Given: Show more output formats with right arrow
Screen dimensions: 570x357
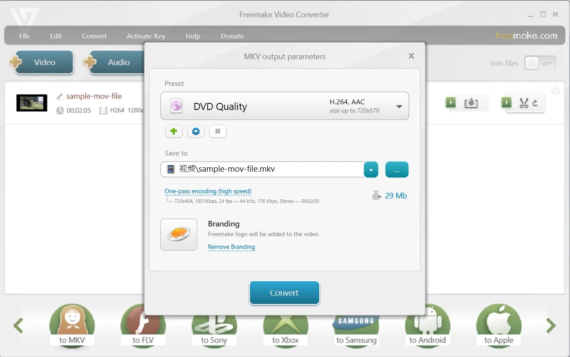Looking at the screenshot, I should [x=551, y=325].
